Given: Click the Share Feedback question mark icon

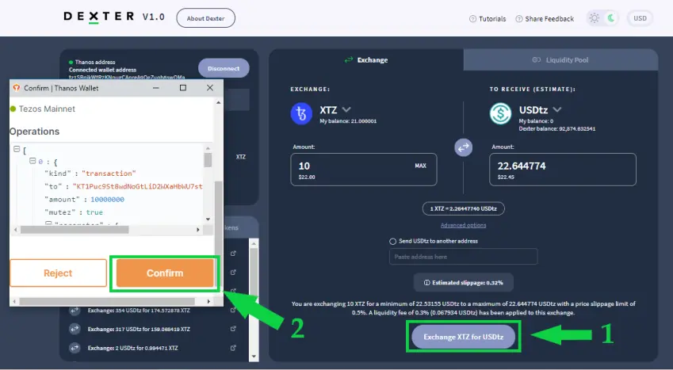Looking at the screenshot, I should point(519,19).
